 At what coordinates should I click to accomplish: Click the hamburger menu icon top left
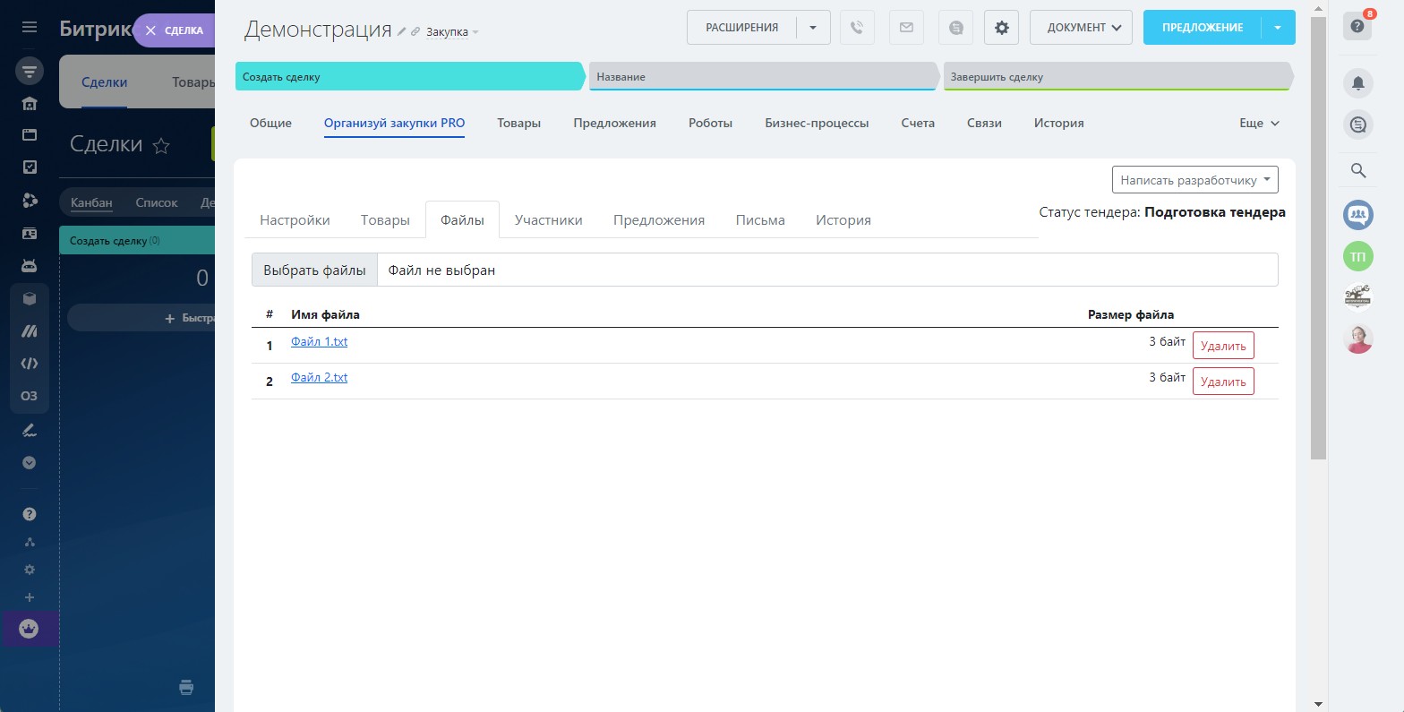[x=30, y=28]
